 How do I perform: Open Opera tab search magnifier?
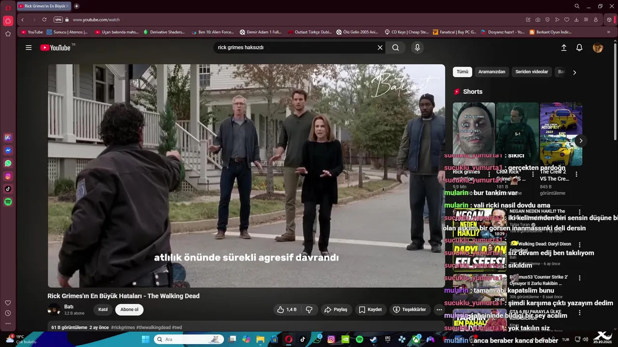pyautogui.click(x=577, y=6)
